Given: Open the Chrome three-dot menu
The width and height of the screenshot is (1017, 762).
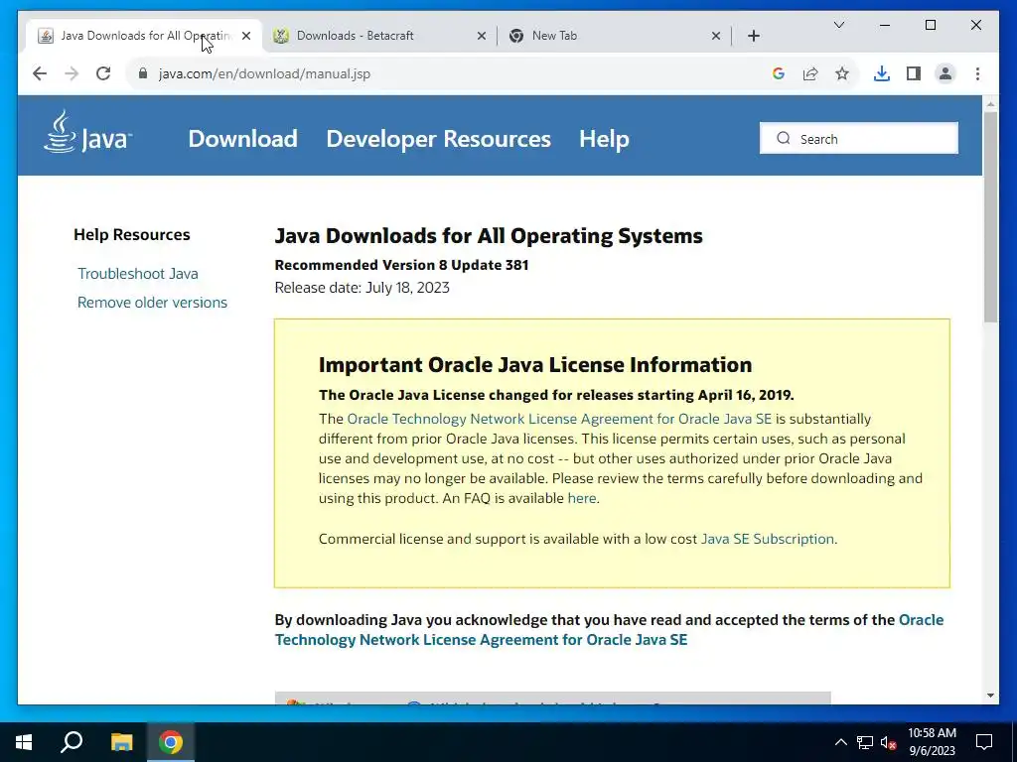Looking at the screenshot, I should pos(977,73).
